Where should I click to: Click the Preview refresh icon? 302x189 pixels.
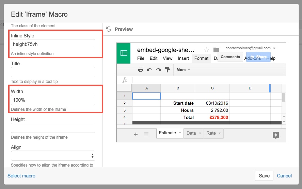pos(109,29)
